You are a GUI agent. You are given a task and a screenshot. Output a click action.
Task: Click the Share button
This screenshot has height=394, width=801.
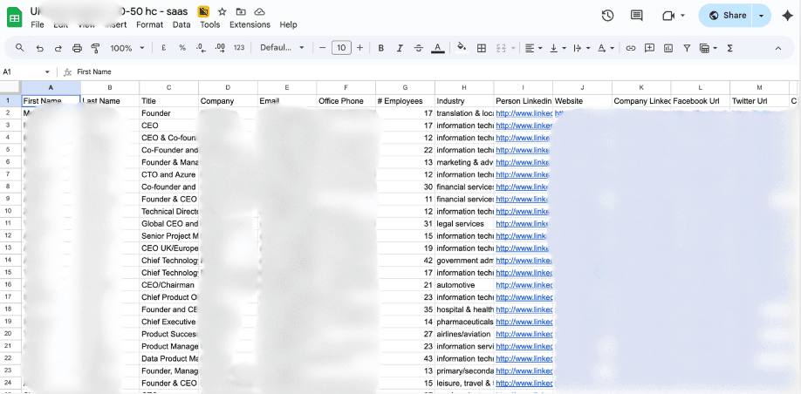click(x=728, y=16)
